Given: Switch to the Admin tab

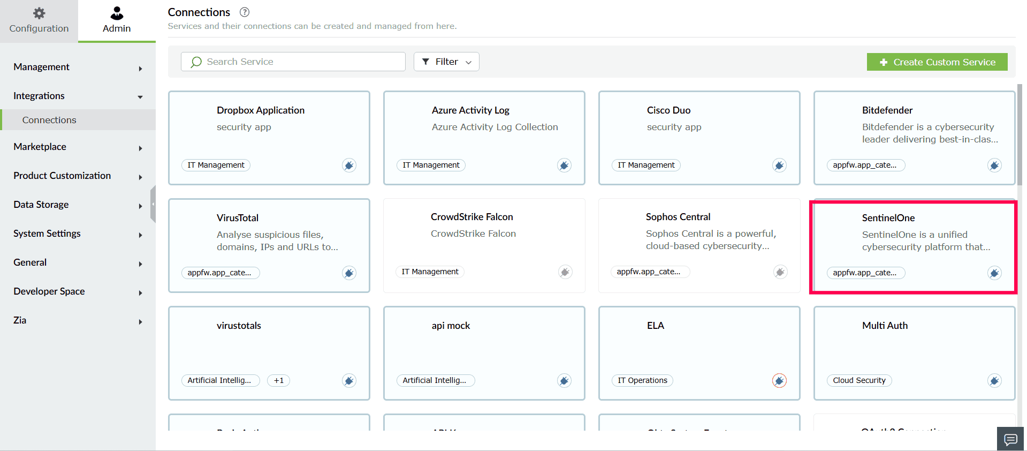Looking at the screenshot, I should coord(117,21).
